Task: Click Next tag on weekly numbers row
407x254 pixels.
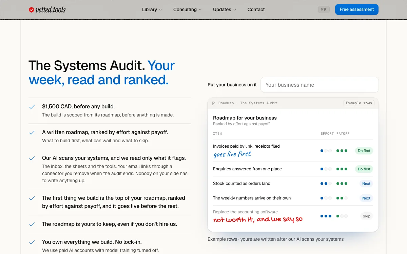Action: (366, 198)
